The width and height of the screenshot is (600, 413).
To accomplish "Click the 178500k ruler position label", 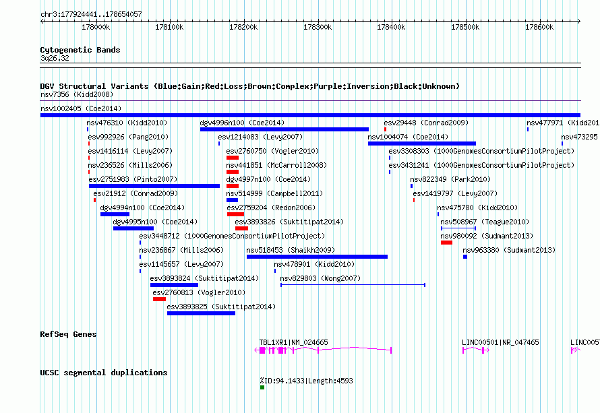I will click(x=465, y=27).
